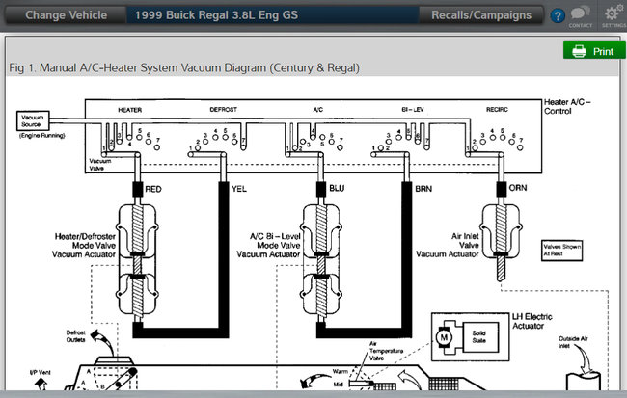
Task: Click the Change Vehicle button
Action: (66, 15)
